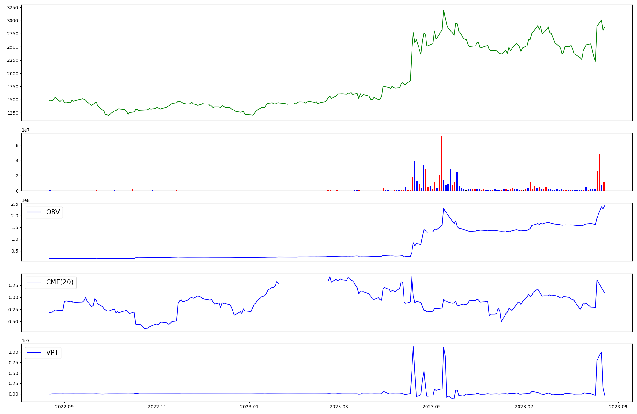Click the 3250 price axis tick label
The width and height of the screenshot is (637, 414).
pos(13,8)
